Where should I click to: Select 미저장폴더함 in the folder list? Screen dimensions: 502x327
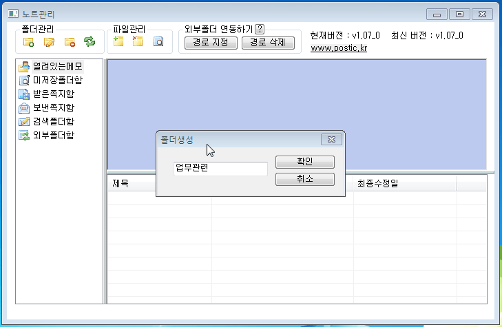coord(58,80)
